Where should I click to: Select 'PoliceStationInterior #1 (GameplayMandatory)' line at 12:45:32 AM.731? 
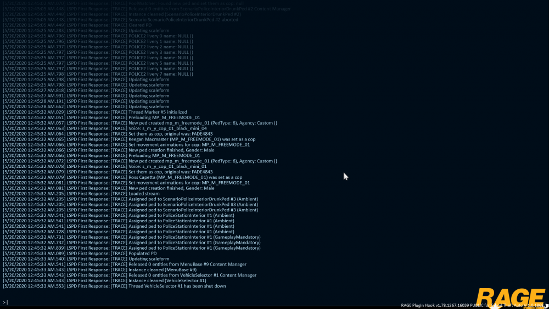click(x=132, y=237)
